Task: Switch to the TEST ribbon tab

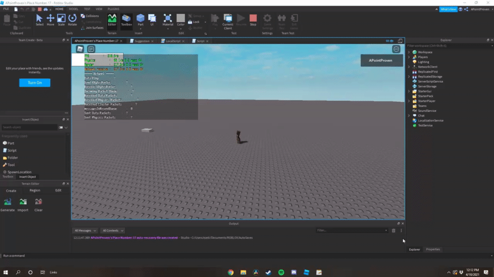Action: pos(87,9)
